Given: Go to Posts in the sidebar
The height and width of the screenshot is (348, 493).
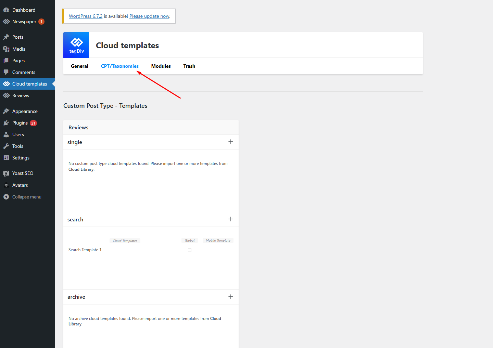Looking at the screenshot, I should point(27,37).
